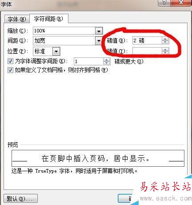Click the up arrow of 磅值(Y) spinner
The height and width of the screenshot is (205, 192).
pos(165,50)
